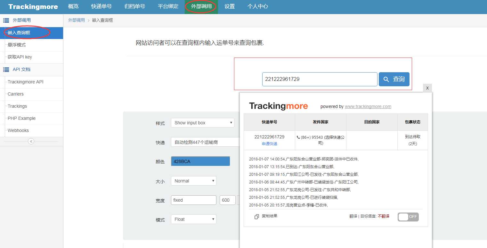Click the 2018-01-06 08:44:45 tracking entry
Image resolution: width=487 pixels, height=248 pixels.
(x=304, y=182)
